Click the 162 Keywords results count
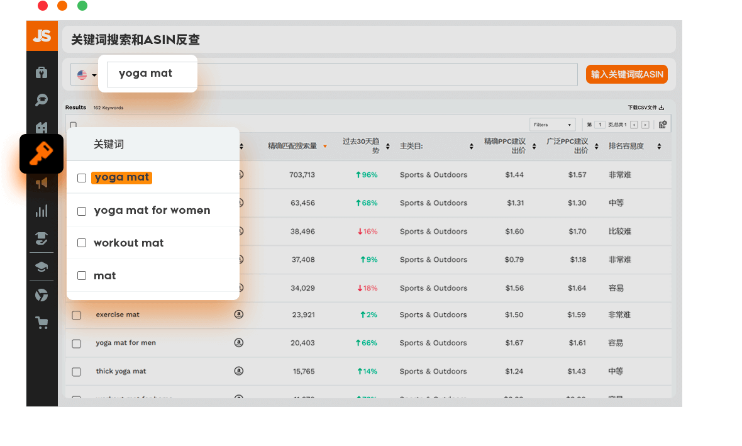 [x=108, y=108]
